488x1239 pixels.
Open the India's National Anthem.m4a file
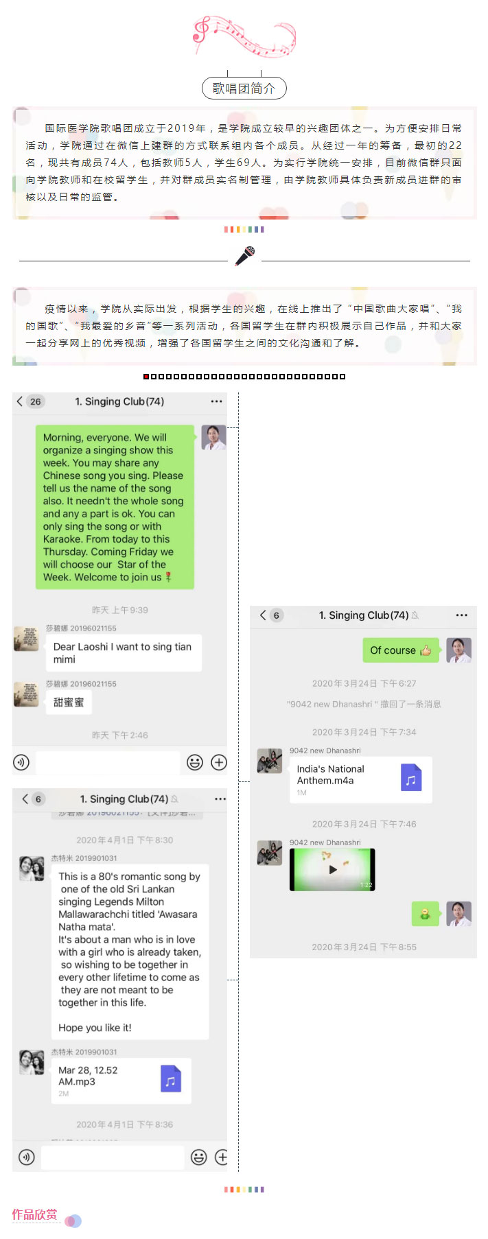(361, 779)
